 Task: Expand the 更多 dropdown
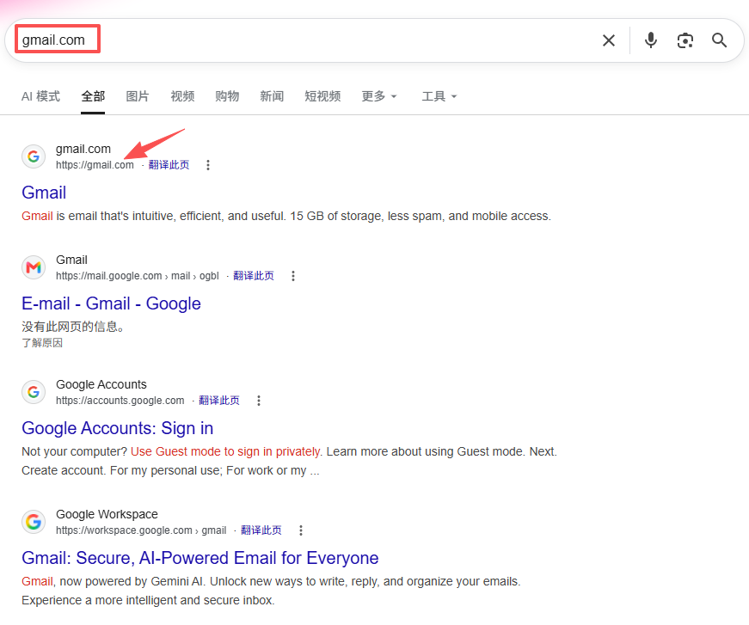[379, 96]
